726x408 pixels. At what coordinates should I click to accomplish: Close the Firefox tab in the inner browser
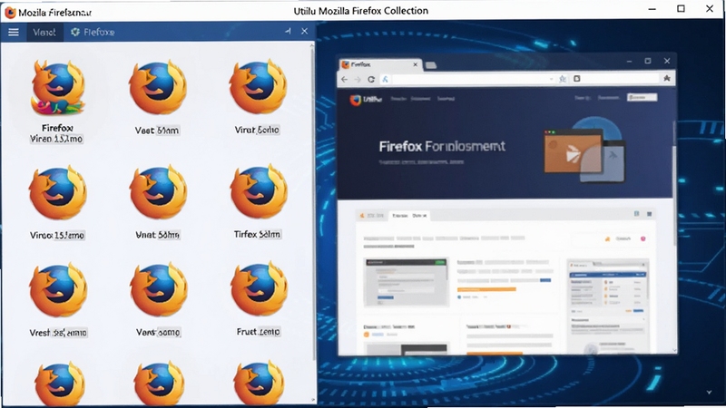click(416, 64)
